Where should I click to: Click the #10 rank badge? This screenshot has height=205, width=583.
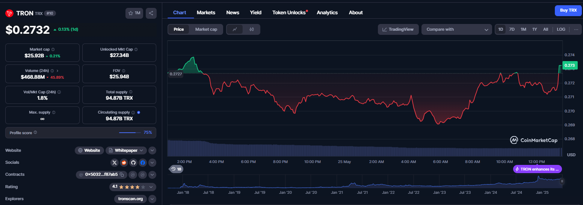(x=50, y=13)
